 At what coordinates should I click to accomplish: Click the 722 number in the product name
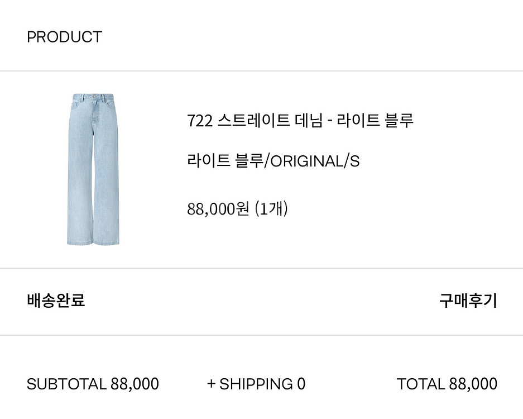[200, 121]
